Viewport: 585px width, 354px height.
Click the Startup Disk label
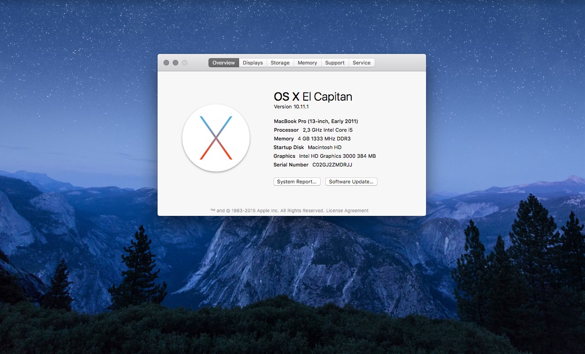pyautogui.click(x=289, y=147)
